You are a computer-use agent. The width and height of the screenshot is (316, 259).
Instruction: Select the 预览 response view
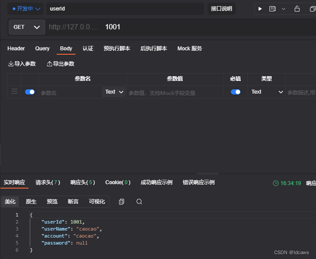52,202
